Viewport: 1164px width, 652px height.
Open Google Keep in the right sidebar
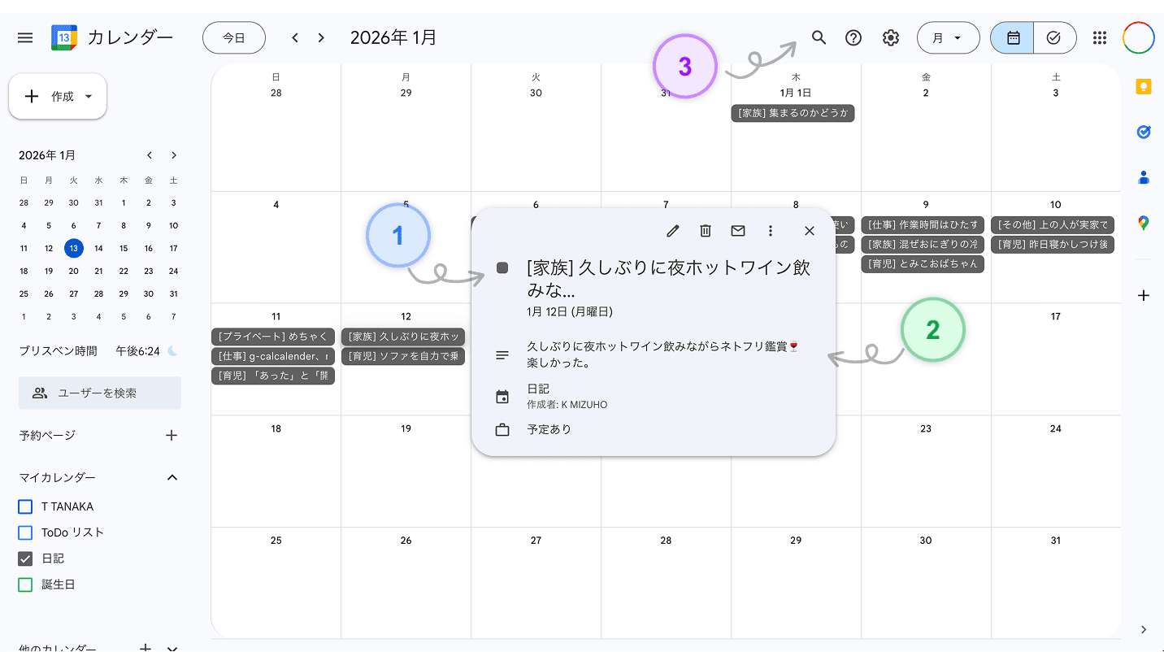tap(1143, 86)
